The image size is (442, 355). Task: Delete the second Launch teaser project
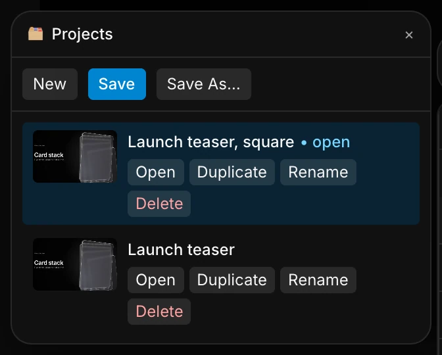click(159, 312)
